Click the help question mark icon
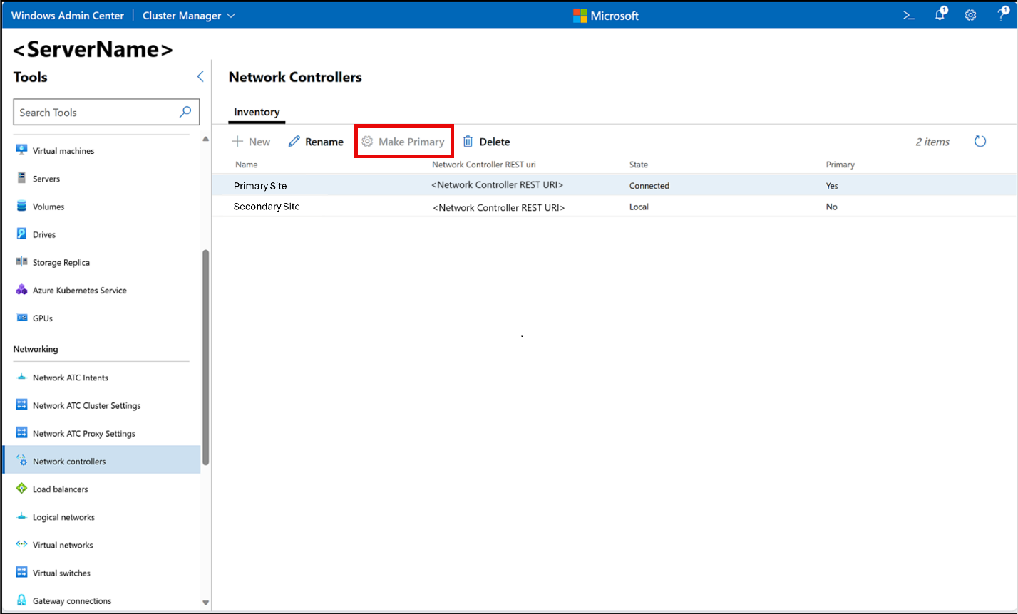Image resolution: width=1018 pixels, height=614 pixels. click(x=1002, y=15)
